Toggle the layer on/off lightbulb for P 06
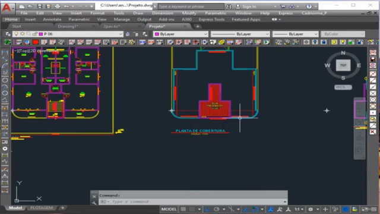Image resolution: width=380 pixels, height=214 pixels. [16, 34]
